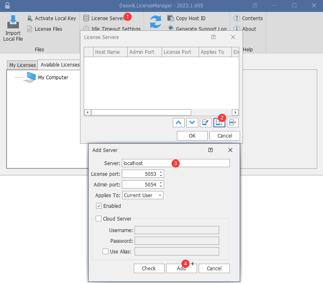Enable the Cloud Server checkbox
The width and height of the screenshot is (323, 283).
click(99, 219)
